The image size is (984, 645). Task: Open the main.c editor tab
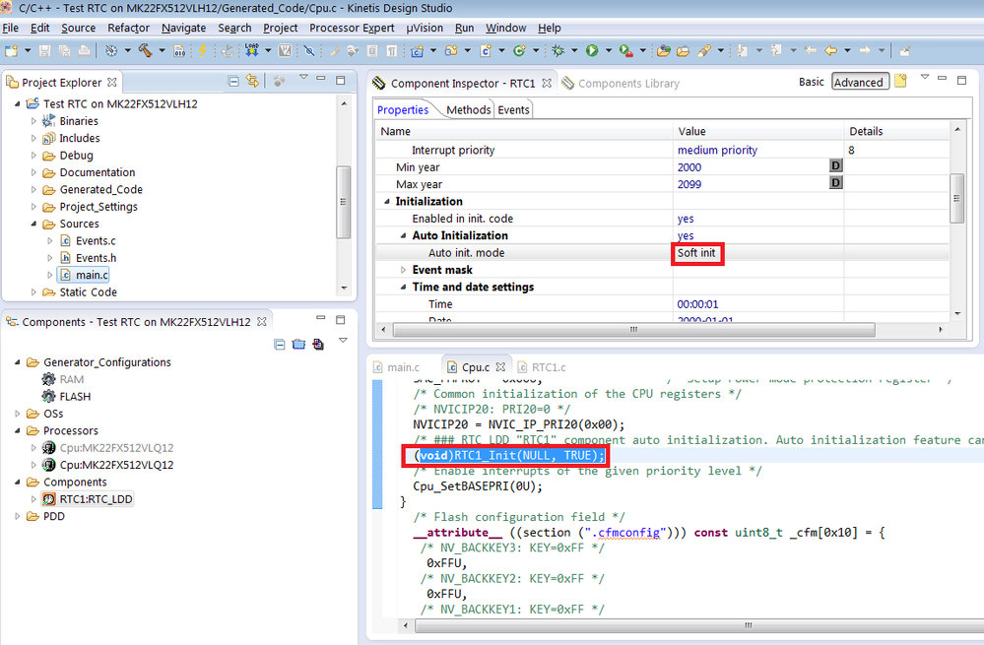click(403, 367)
